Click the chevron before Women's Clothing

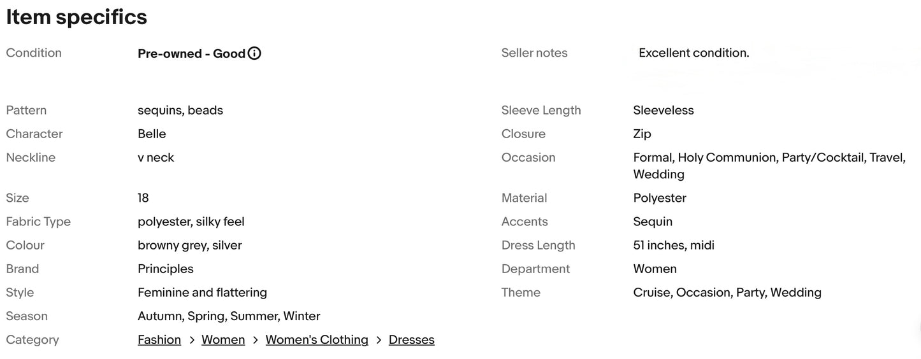(x=255, y=341)
